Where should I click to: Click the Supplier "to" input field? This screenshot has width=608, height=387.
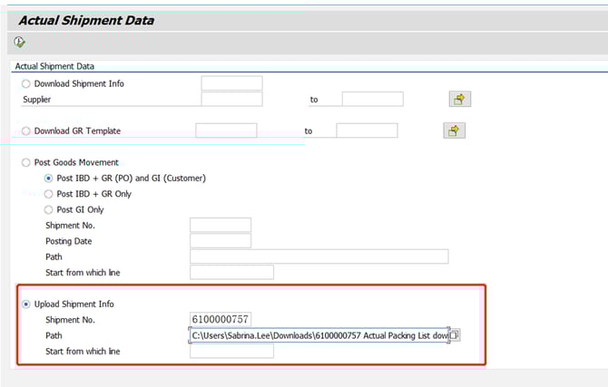tap(372, 99)
